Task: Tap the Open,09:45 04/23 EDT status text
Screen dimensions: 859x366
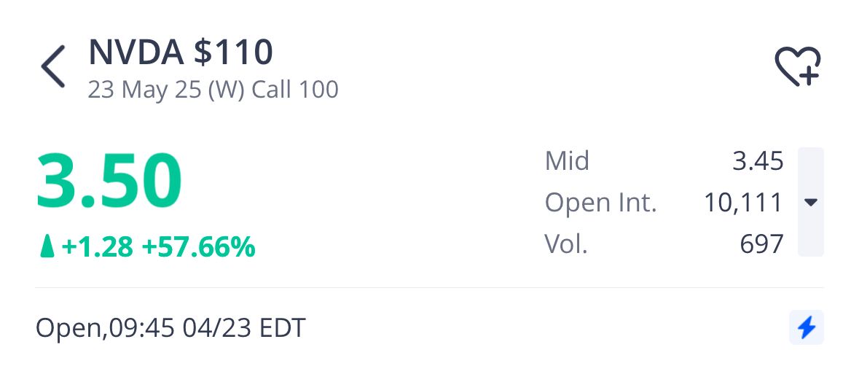Action: coord(170,328)
